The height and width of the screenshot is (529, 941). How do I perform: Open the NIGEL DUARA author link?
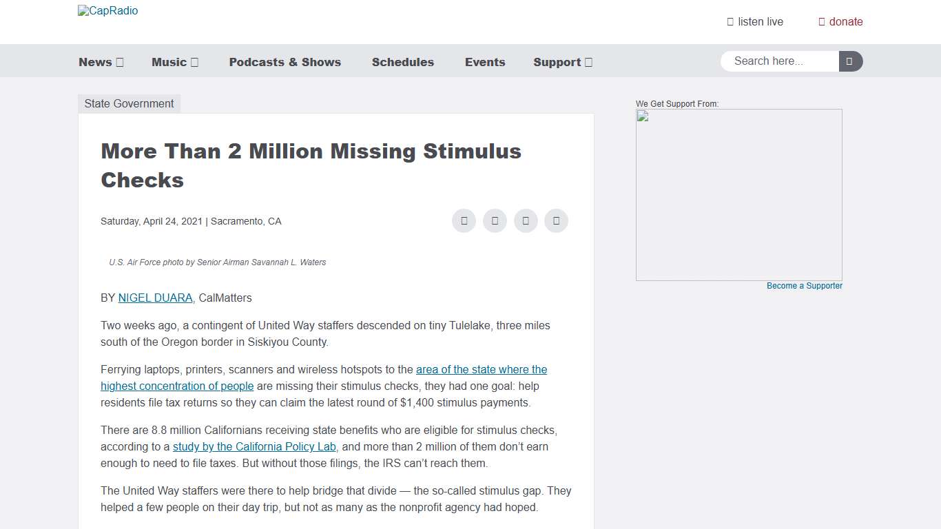(x=155, y=298)
